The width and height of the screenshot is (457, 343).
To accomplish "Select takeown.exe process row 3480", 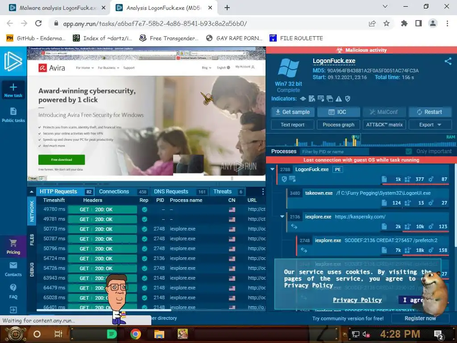I will [368, 197].
